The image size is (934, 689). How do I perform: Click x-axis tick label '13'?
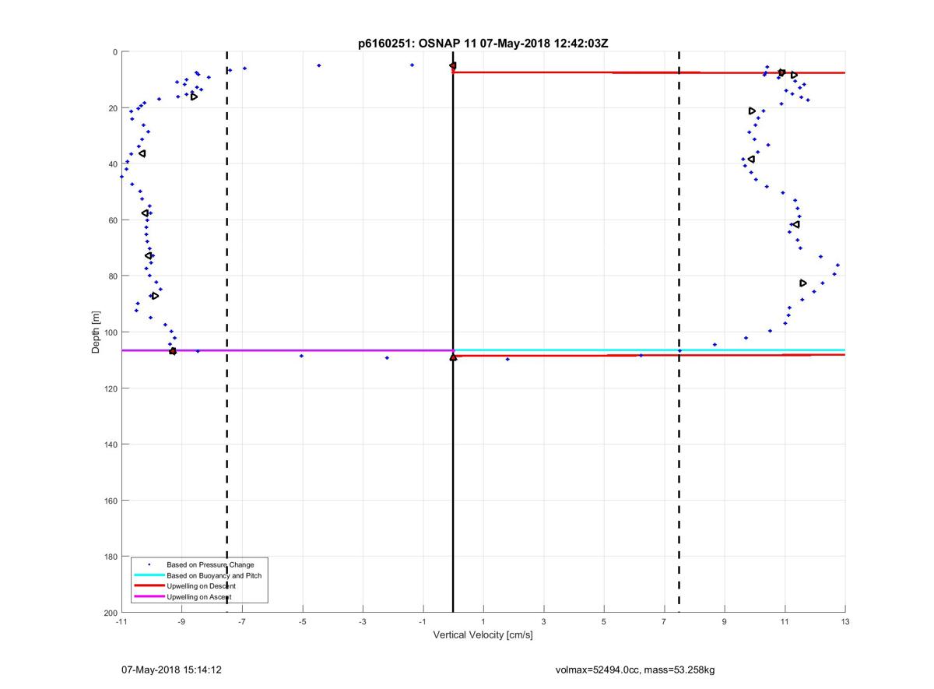[x=845, y=622]
